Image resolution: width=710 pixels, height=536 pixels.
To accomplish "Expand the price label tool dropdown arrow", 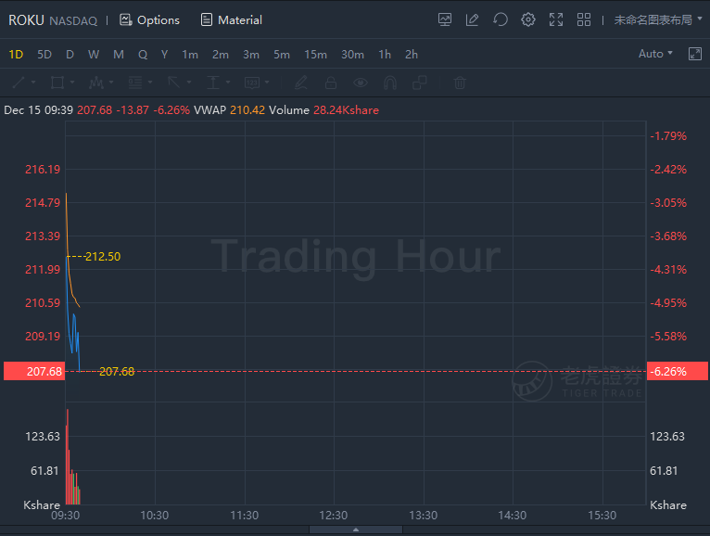I will click(267, 83).
